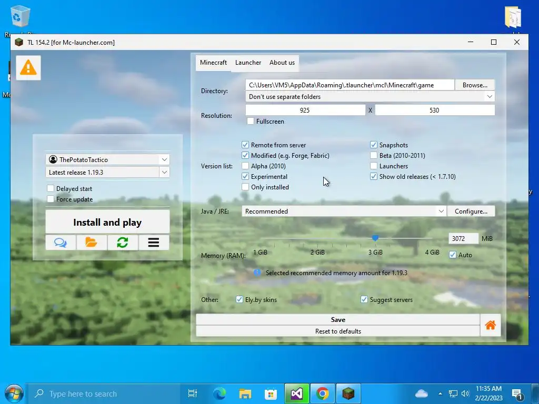Click the Type here to search box

click(x=103, y=393)
